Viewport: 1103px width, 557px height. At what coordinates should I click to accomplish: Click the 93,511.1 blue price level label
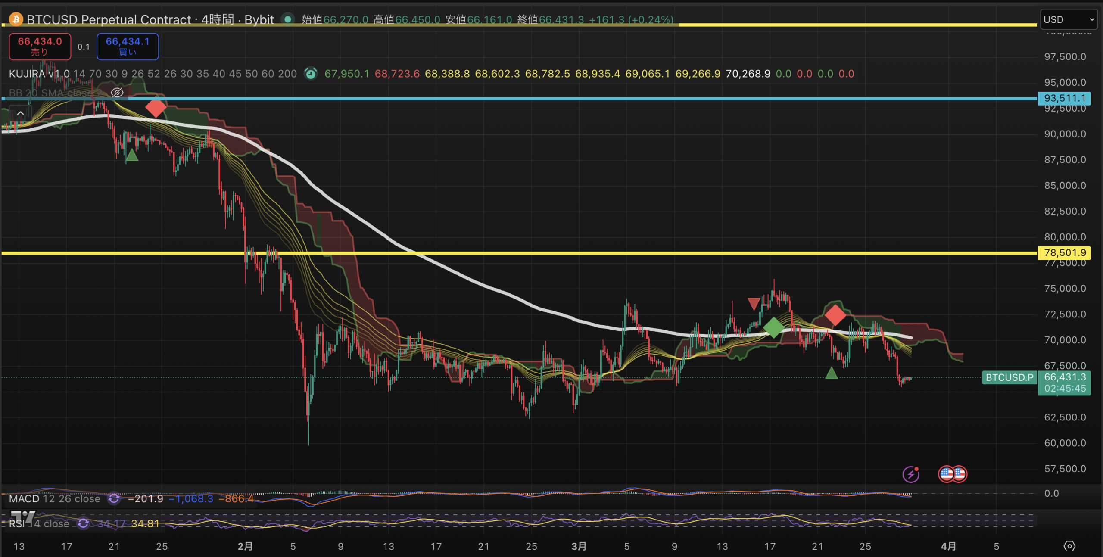pyautogui.click(x=1064, y=98)
